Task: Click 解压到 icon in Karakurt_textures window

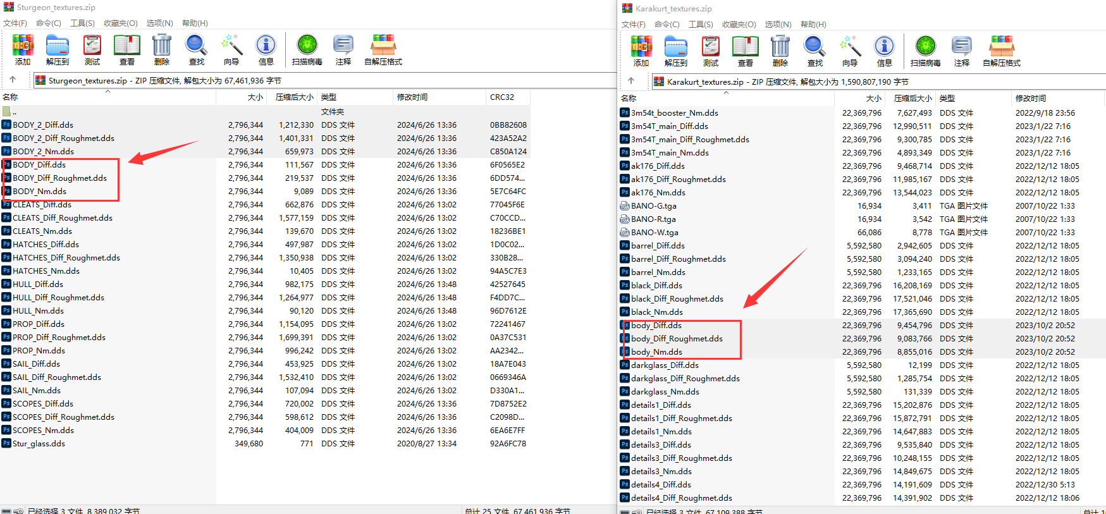Action: click(x=676, y=51)
